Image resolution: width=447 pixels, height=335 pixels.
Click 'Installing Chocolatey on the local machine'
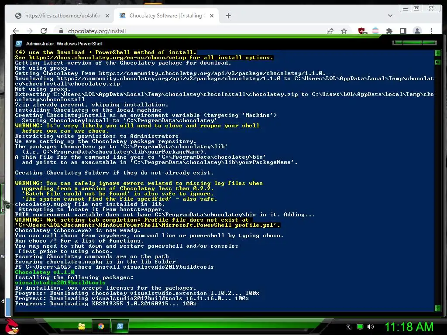click(88, 109)
